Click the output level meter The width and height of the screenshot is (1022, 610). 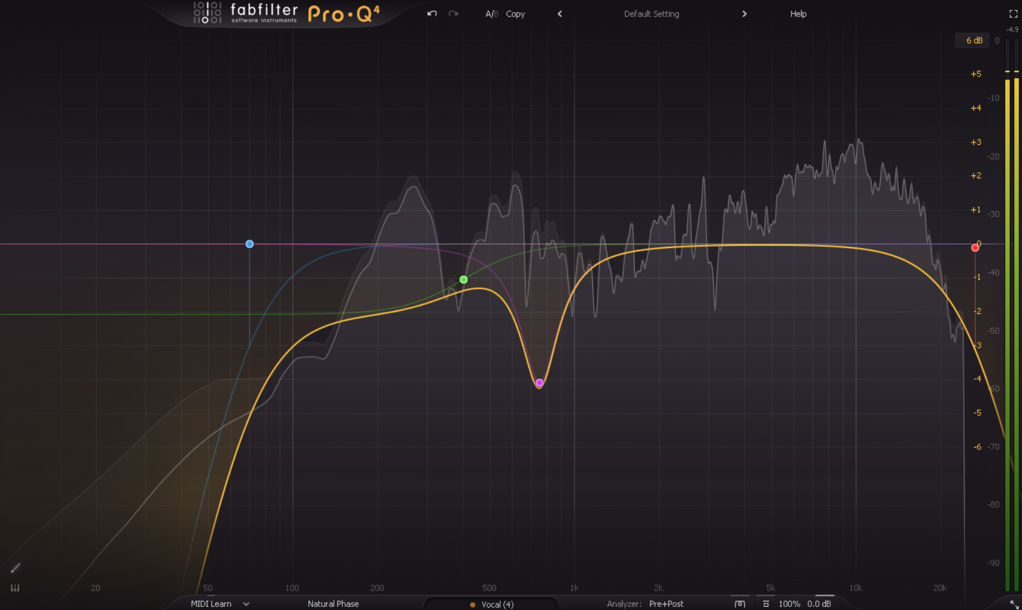1012,314
